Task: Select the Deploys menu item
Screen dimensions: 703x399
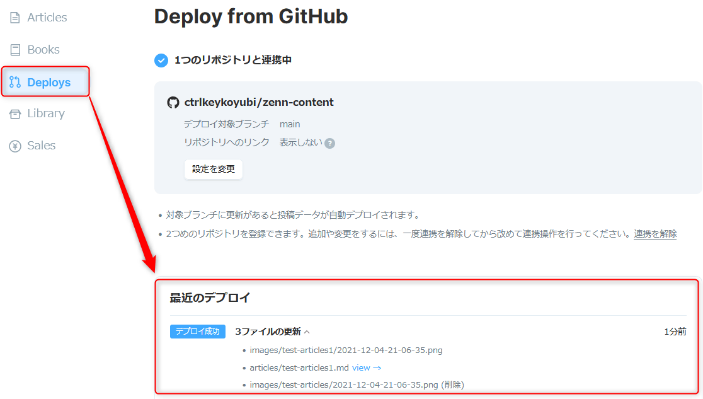Action: click(x=45, y=82)
